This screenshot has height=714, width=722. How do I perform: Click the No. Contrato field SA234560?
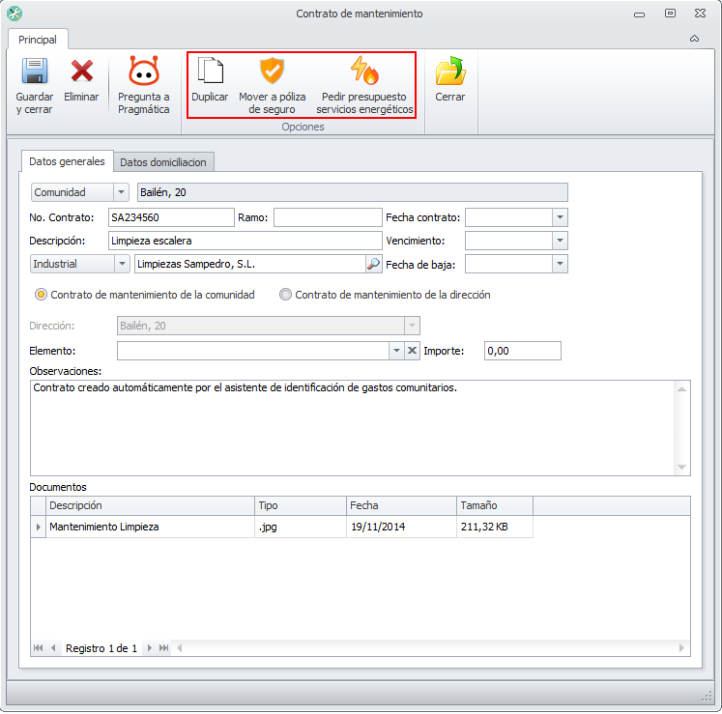pos(171,217)
